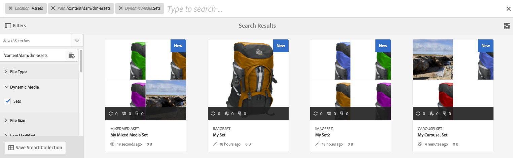Image resolution: width=513 pixels, height=158 pixels.
Task: Click the MIXEDMEDIASET type label
Action: 125,129
